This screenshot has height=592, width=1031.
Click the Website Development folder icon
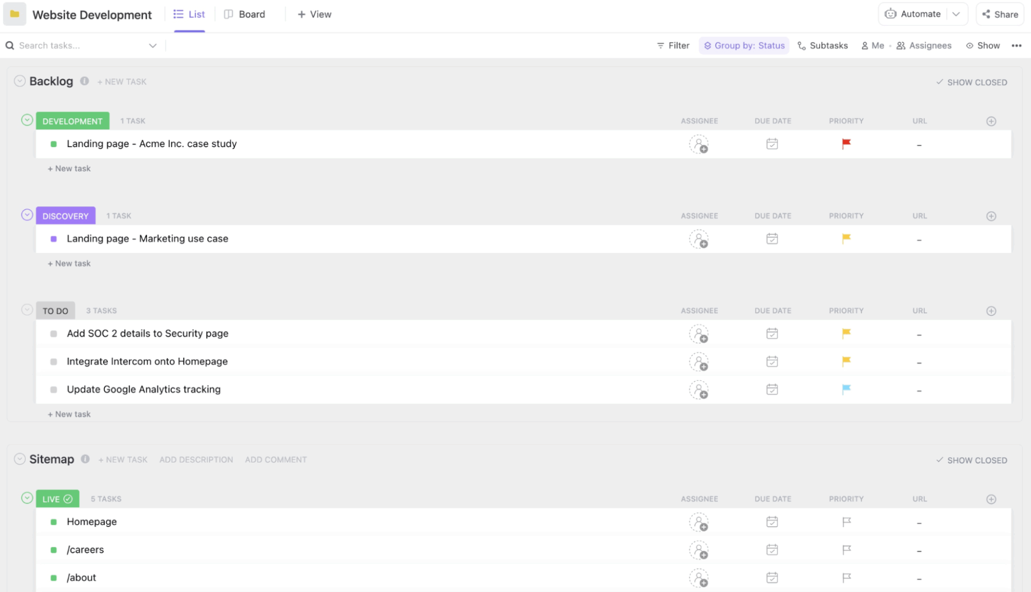point(14,15)
